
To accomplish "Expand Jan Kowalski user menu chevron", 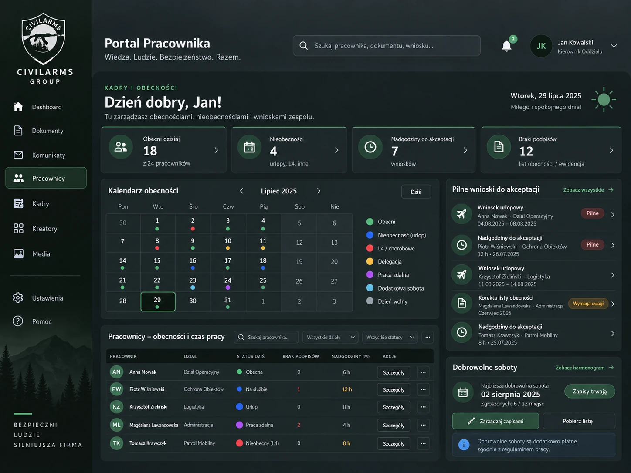I will (614, 46).
